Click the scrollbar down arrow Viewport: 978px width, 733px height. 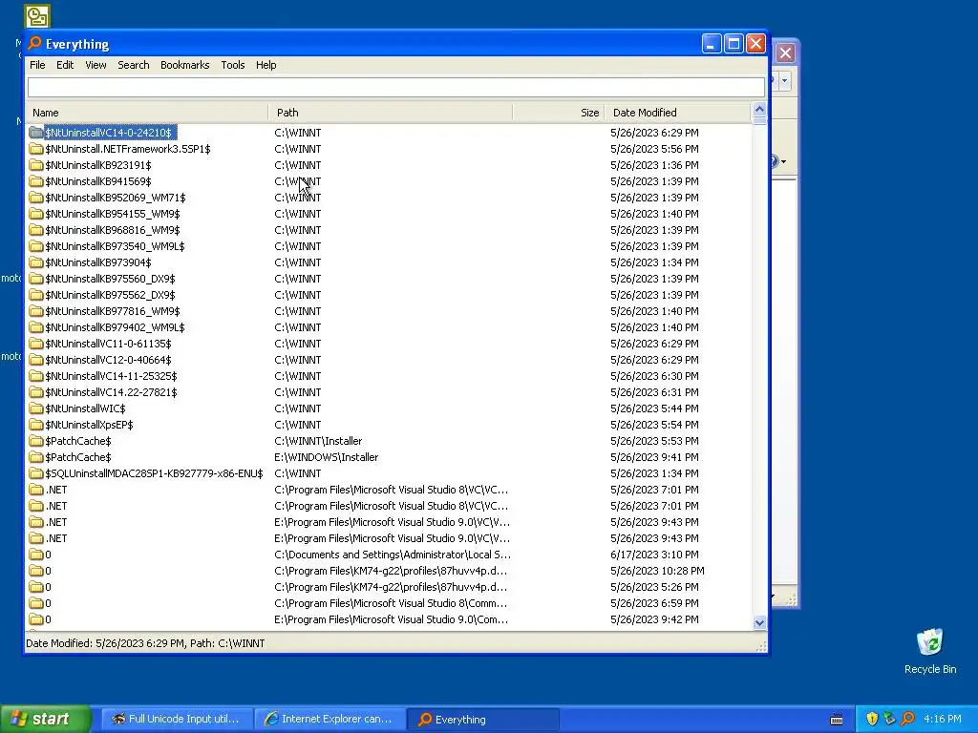click(759, 622)
